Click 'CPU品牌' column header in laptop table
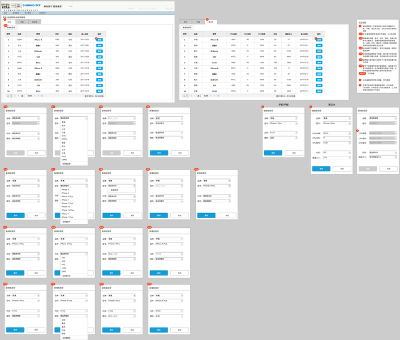400x340 pixels. coord(233,34)
